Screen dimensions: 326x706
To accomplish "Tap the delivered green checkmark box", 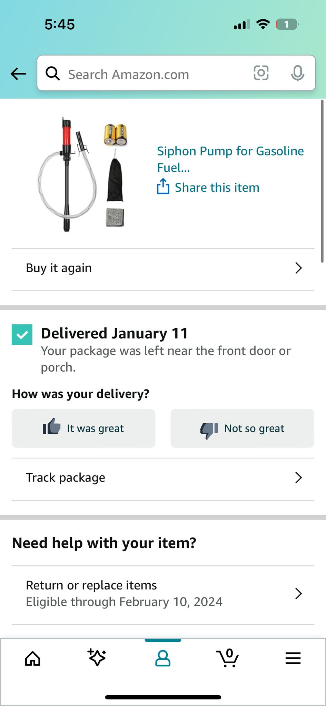I will [22, 334].
